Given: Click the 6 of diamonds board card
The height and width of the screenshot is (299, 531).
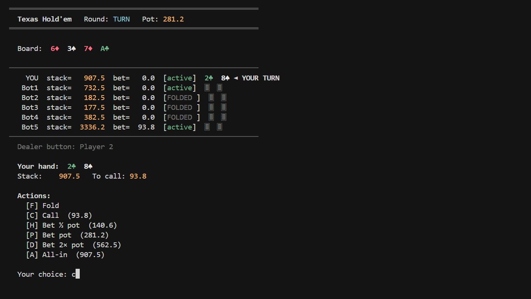Looking at the screenshot, I should [55, 49].
